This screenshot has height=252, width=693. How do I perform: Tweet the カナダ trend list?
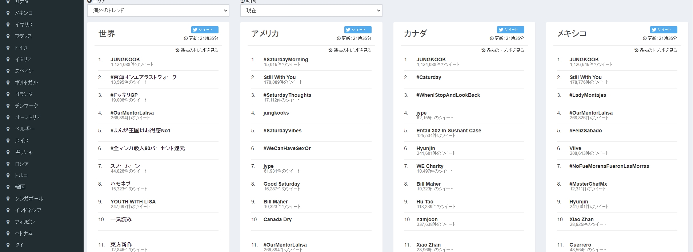510,30
